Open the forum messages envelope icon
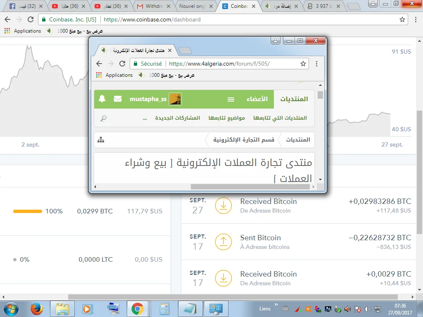Image resolution: width=423 pixels, height=317 pixels. [x=118, y=99]
